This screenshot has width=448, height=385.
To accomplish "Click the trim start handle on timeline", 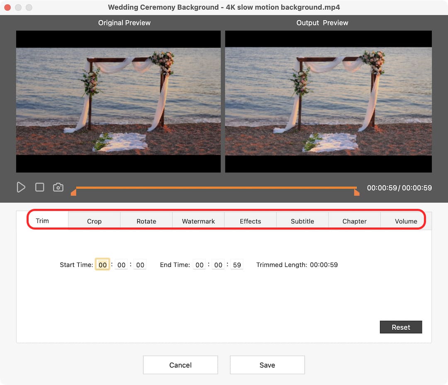I will [x=73, y=192].
